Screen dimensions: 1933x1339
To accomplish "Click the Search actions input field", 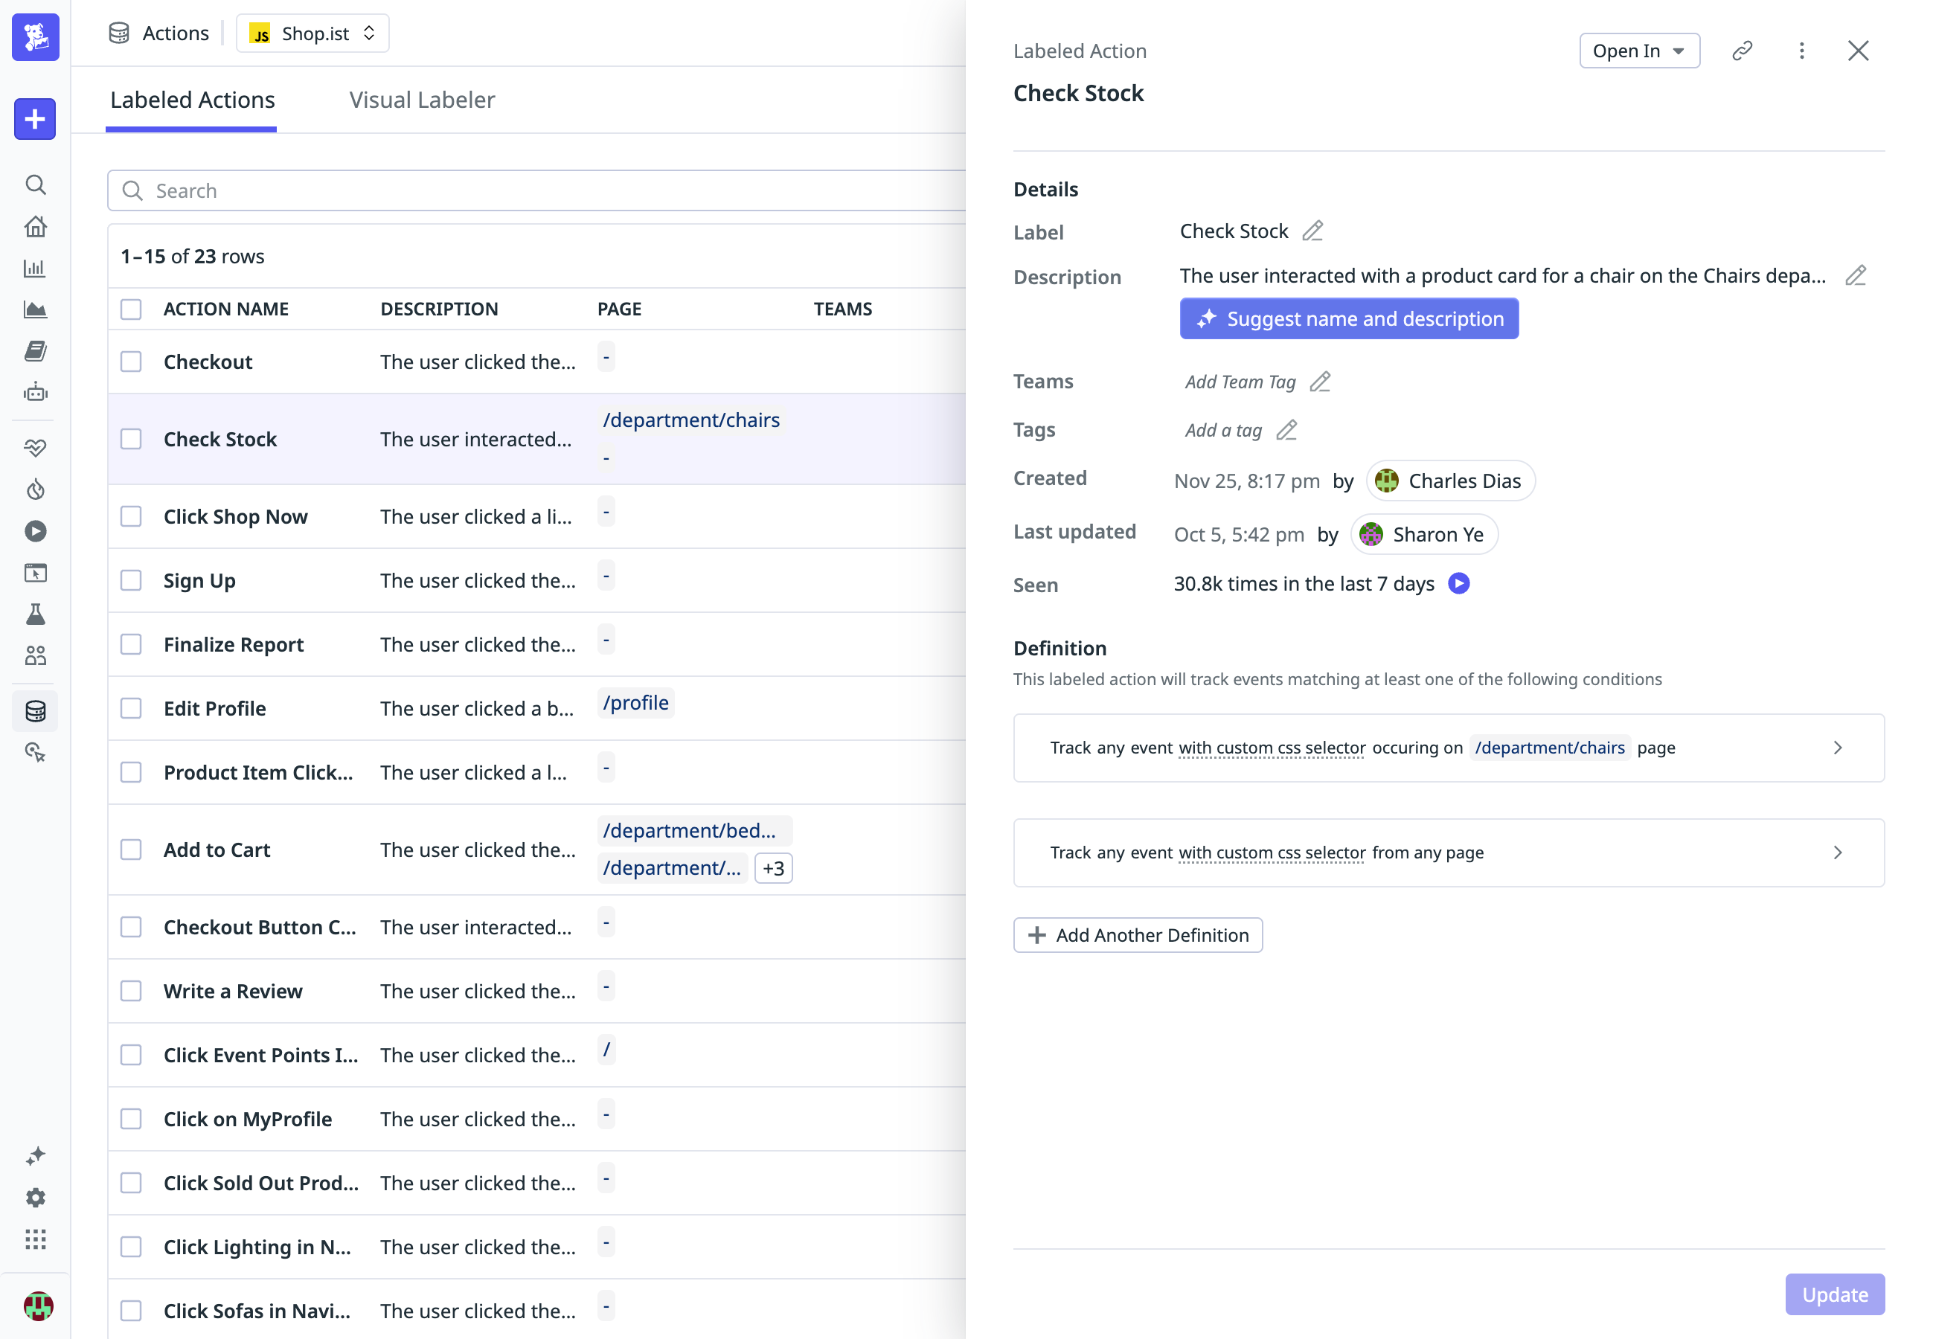I will 537,191.
